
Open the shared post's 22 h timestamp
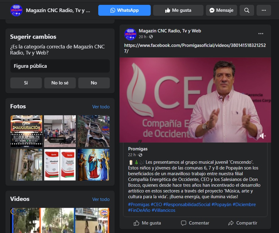tap(132, 155)
